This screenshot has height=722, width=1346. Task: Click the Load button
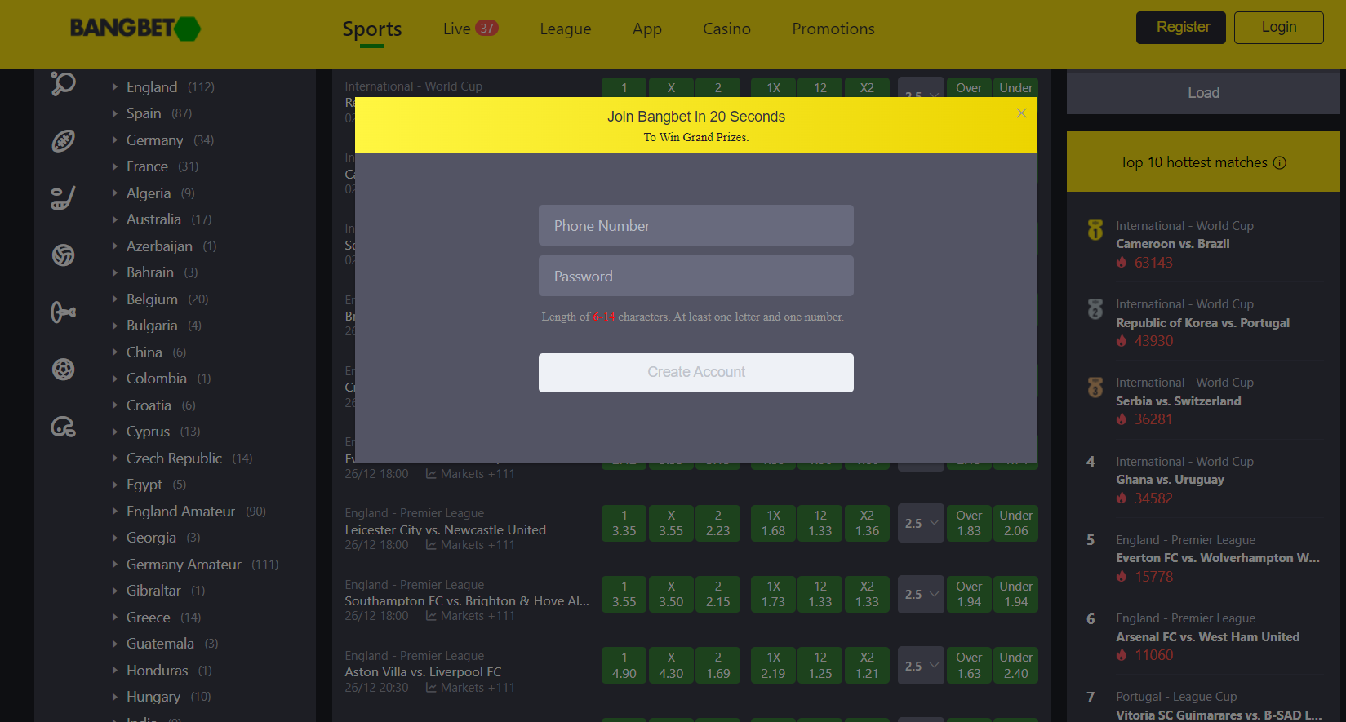[1203, 93]
